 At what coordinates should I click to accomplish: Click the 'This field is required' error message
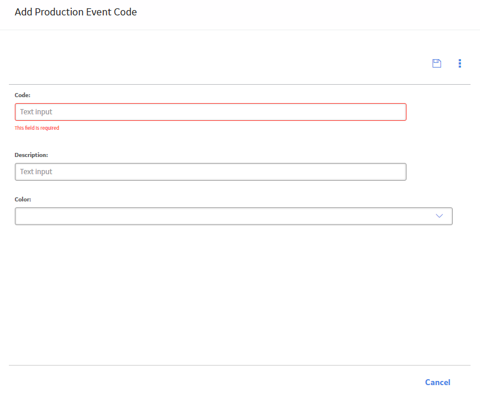(x=37, y=128)
